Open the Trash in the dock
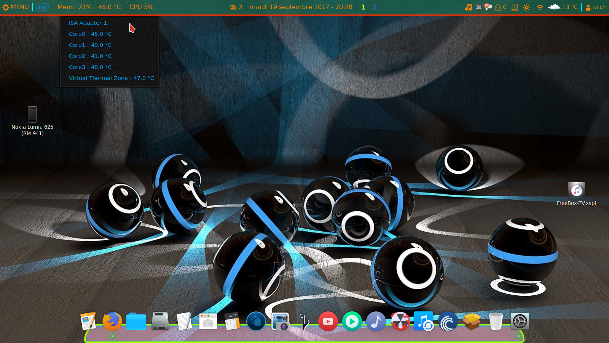The image size is (609, 343). [x=496, y=322]
